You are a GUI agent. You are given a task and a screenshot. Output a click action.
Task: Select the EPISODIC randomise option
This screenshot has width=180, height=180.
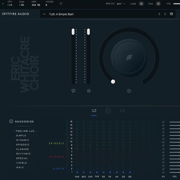coord(23,145)
